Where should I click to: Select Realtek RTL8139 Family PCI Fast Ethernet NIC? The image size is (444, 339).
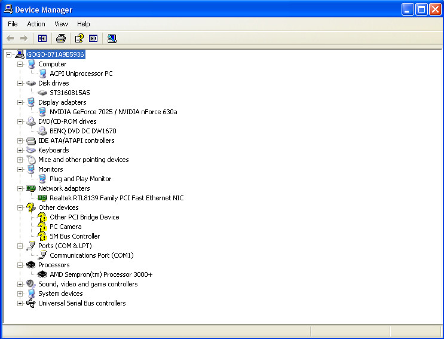point(117,198)
